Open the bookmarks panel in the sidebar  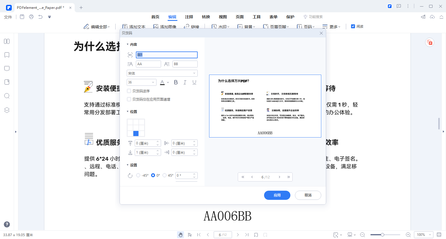click(x=7, y=55)
